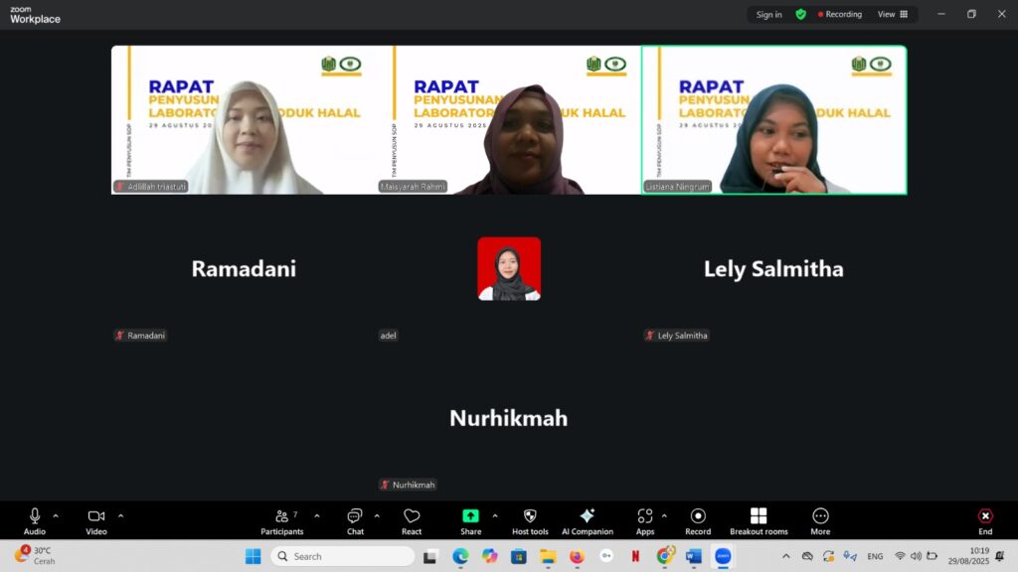Expand share options arrow next to Share

click(495, 515)
